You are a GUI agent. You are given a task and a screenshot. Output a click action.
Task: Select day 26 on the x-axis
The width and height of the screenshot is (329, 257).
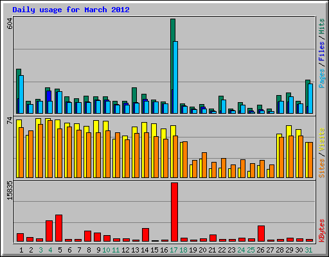coord(260,250)
